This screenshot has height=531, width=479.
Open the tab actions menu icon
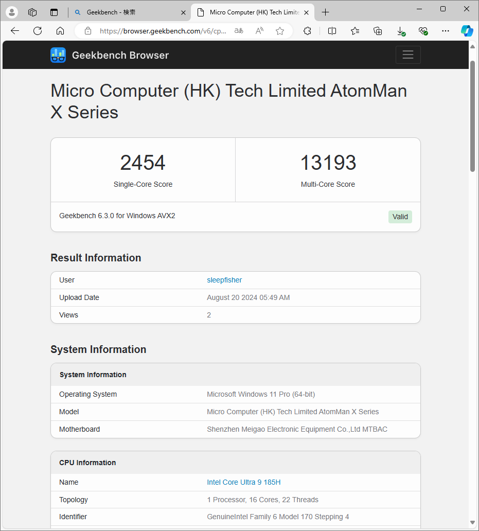[54, 12]
